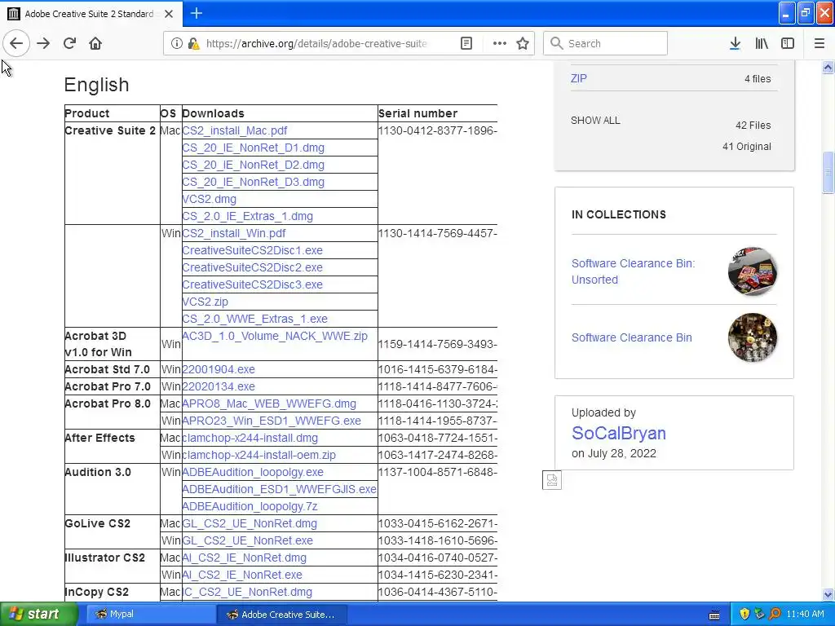Download CS2_install_Win.pdf
This screenshot has width=835, height=626.
[234, 233]
